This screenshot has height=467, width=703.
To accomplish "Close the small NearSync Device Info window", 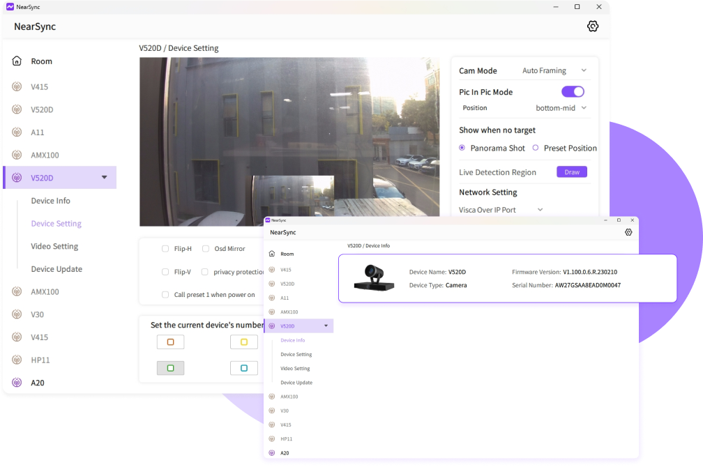I will pyautogui.click(x=632, y=220).
